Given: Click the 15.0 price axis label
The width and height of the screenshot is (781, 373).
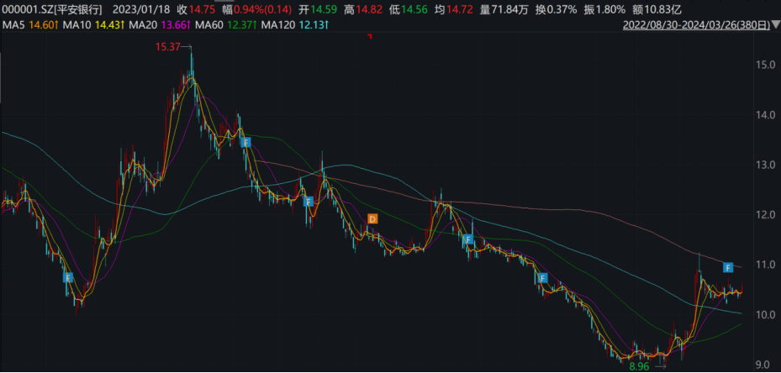Looking at the screenshot, I should coord(764,65).
